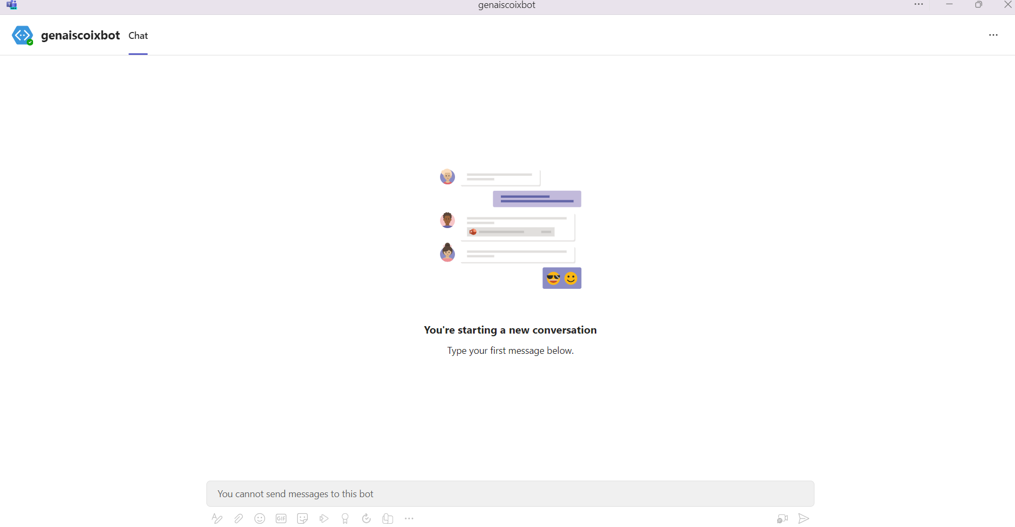Click the genaiscoixbot avatar icon
Screen dimensions: 1015x527
point(22,35)
